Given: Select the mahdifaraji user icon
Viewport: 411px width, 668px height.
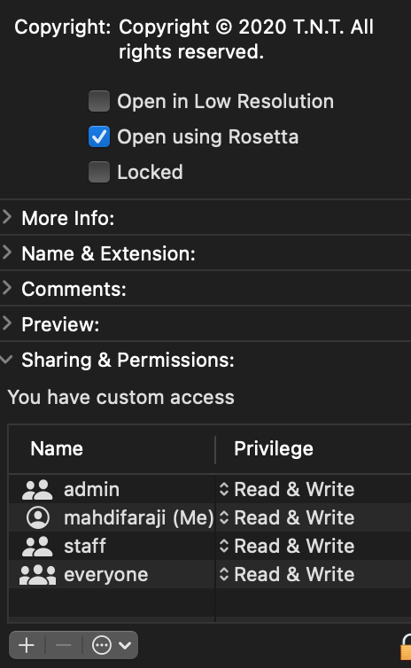Looking at the screenshot, I should [38, 517].
